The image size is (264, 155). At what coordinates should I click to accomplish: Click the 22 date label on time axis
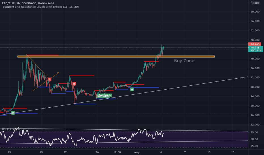(65, 152)
